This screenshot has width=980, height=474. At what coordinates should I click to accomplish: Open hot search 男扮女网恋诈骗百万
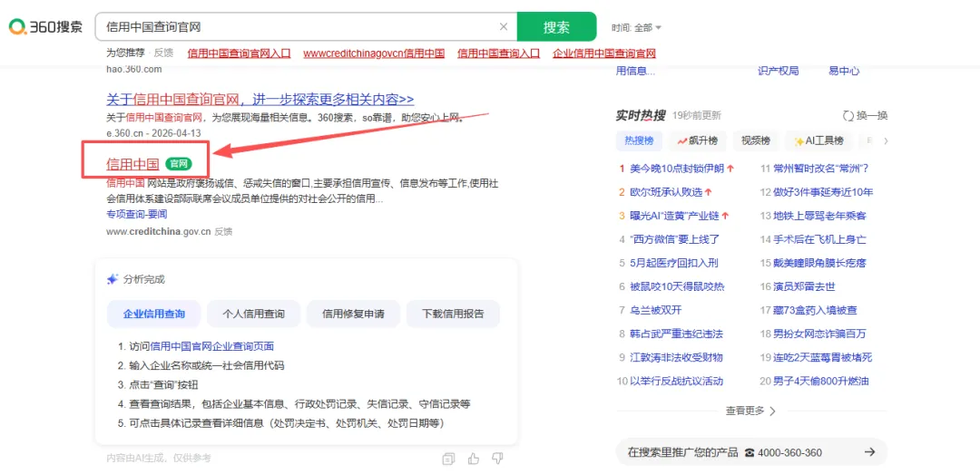pyautogui.click(x=820, y=334)
